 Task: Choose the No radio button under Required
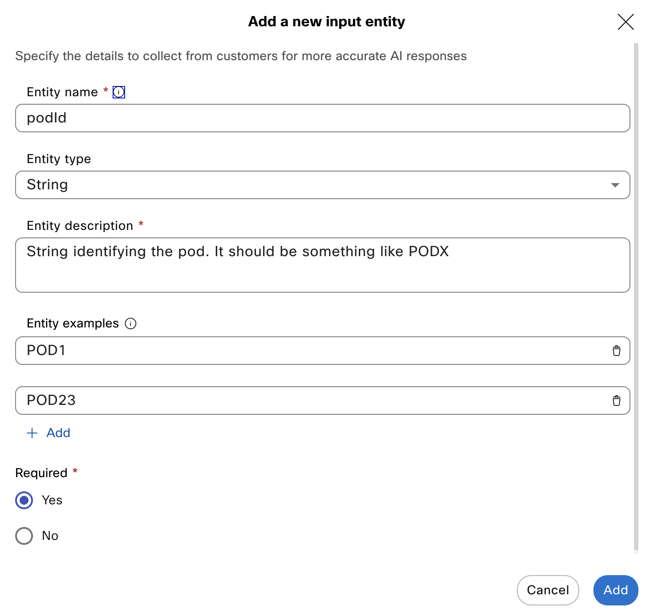24,535
